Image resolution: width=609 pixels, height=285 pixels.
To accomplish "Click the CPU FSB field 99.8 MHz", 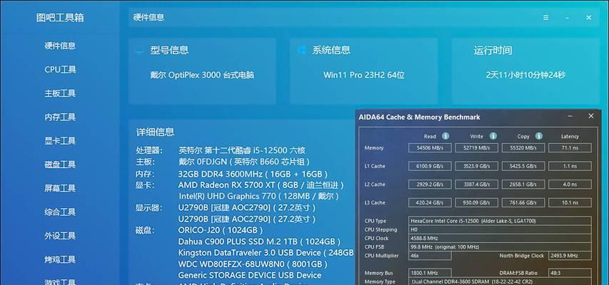I will pyautogui.click(x=500, y=247).
